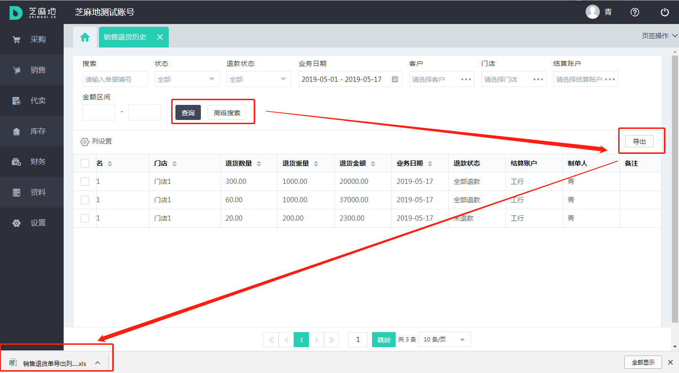Open the 资料 data menu

(x=32, y=192)
